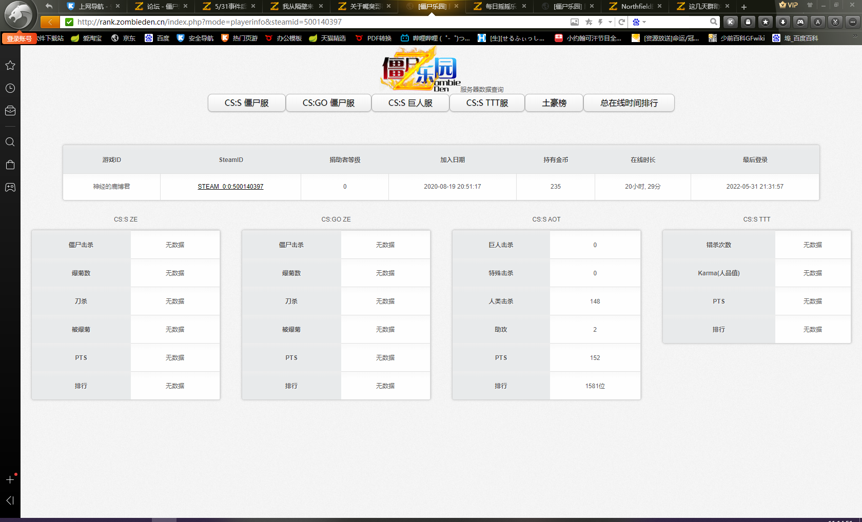The image size is (862, 522).
Task: Click the K toolbar button
Action: tap(731, 22)
